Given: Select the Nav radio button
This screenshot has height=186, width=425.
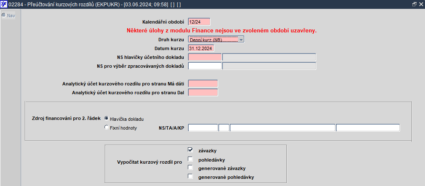Looking at the screenshot, I should (x=4, y=16).
